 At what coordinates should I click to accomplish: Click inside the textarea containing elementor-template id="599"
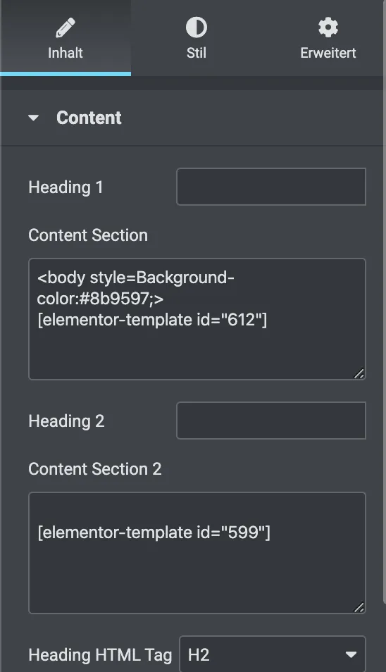pyautogui.click(x=197, y=553)
